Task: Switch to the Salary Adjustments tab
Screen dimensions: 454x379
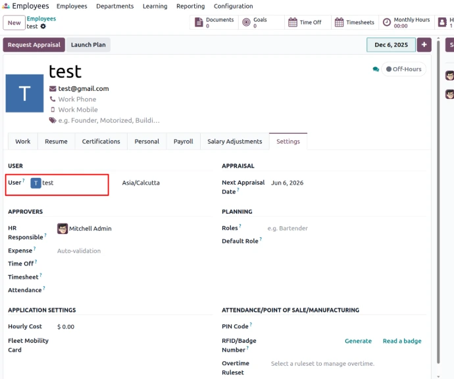Action: [234, 141]
